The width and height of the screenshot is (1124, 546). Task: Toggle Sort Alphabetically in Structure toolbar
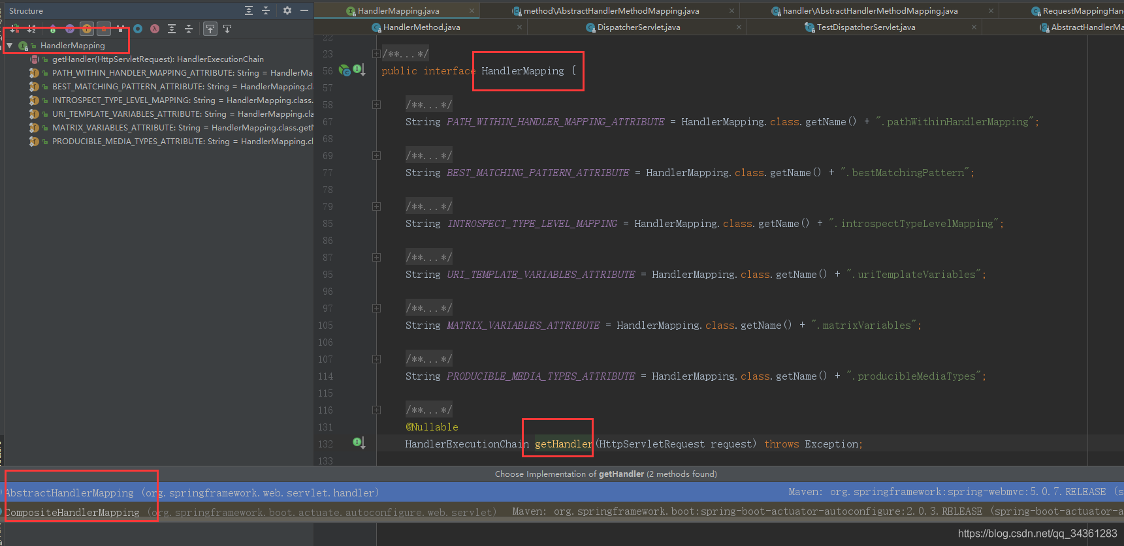(x=31, y=29)
